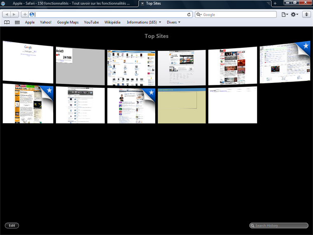The height and width of the screenshot is (235, 313).
Task: Open the Wikipédia bookmark
Action: pos(112,22)
